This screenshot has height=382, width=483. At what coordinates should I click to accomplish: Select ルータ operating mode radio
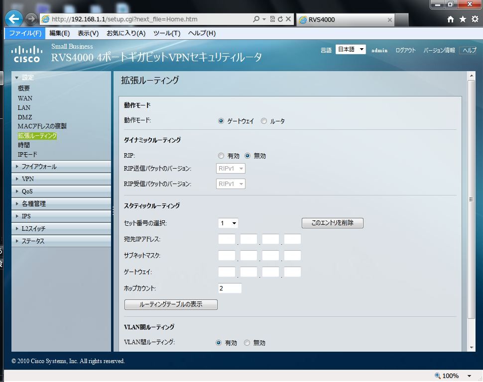pos(264,121)
